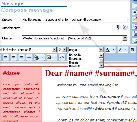
Task: Click the bold #product# tag
Action: [x=117, y=103]
